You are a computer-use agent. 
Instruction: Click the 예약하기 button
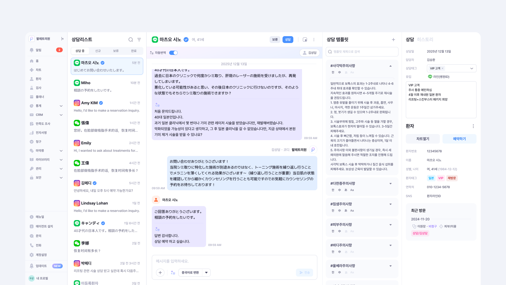tap(459, 139)
